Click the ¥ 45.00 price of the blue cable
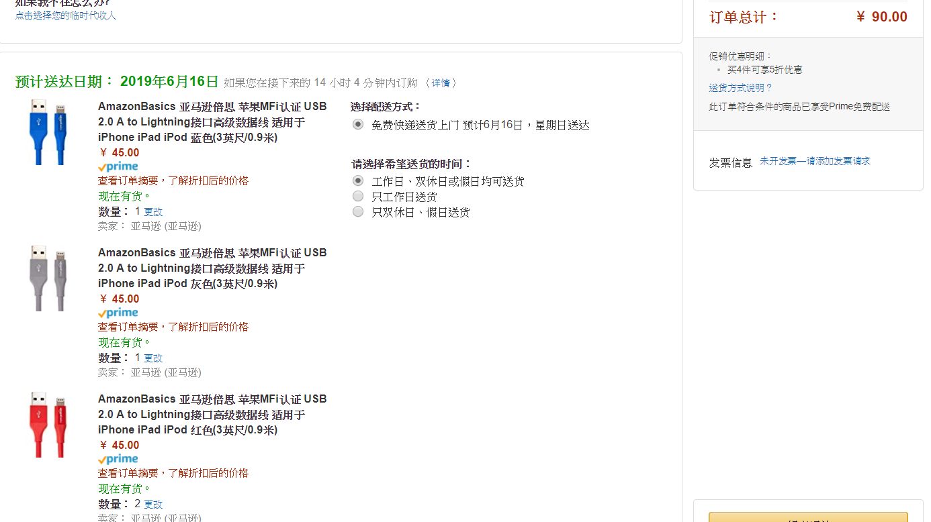Viewport: 931px width, 522px height. (119, 152)
